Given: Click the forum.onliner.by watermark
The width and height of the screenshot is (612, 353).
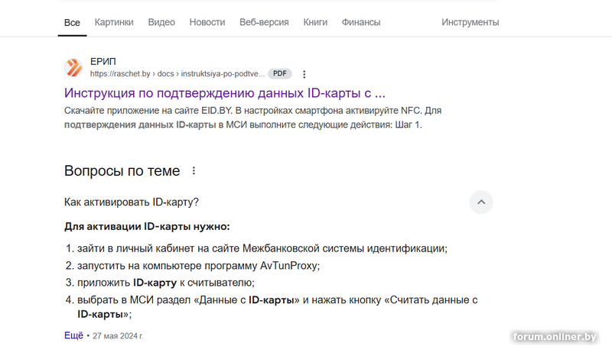Looking at the screenshot, I should point(555,337).
